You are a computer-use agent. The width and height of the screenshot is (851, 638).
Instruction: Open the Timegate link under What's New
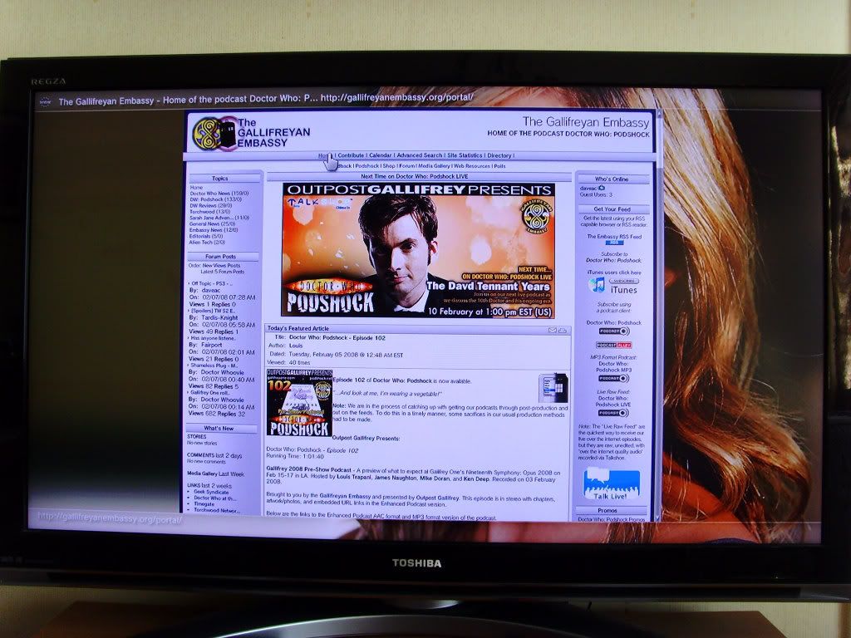(204, 504)
